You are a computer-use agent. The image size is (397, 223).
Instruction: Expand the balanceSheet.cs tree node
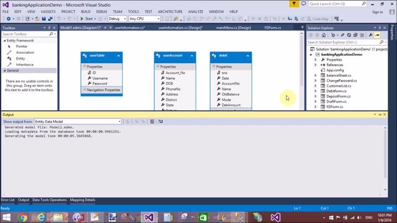click(x=316, y=76)
